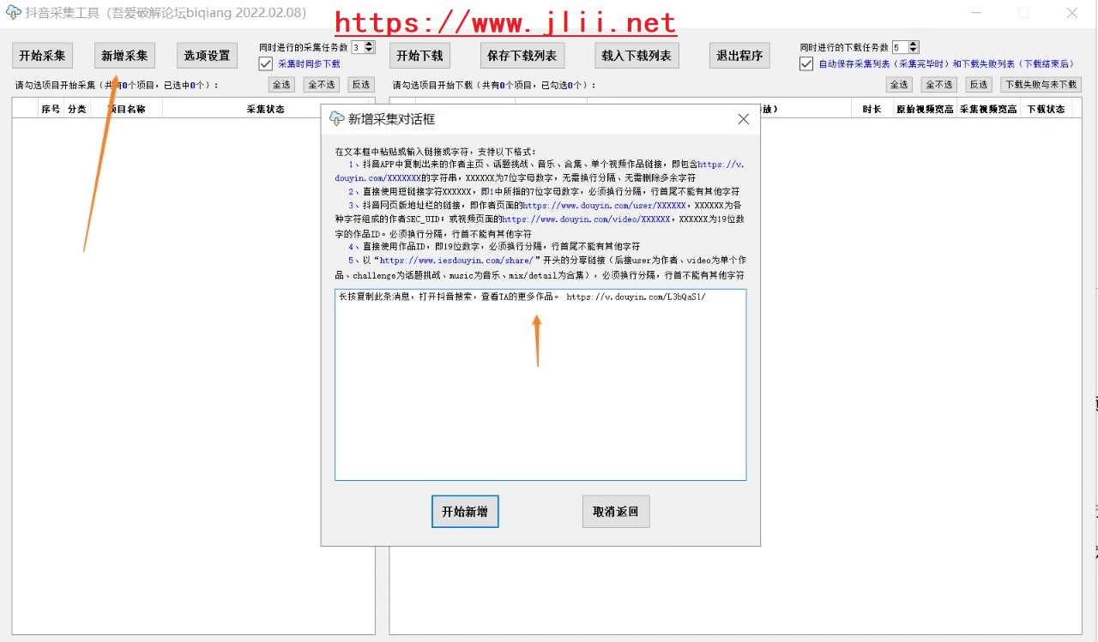The width and height of the screenshot is (1098, 642).
Task: Decrease 下载任务数 with the down arrow
Action: click(913, 51)
